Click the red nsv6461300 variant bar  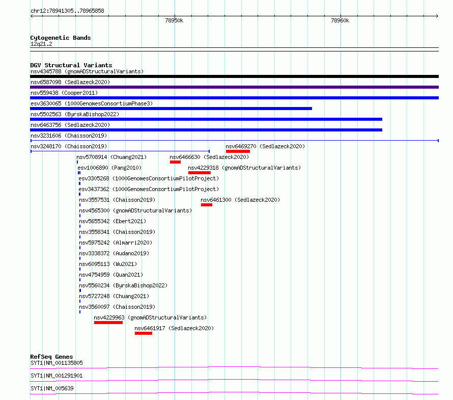[207, 205]
